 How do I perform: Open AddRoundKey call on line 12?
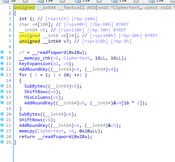(33, 69)
